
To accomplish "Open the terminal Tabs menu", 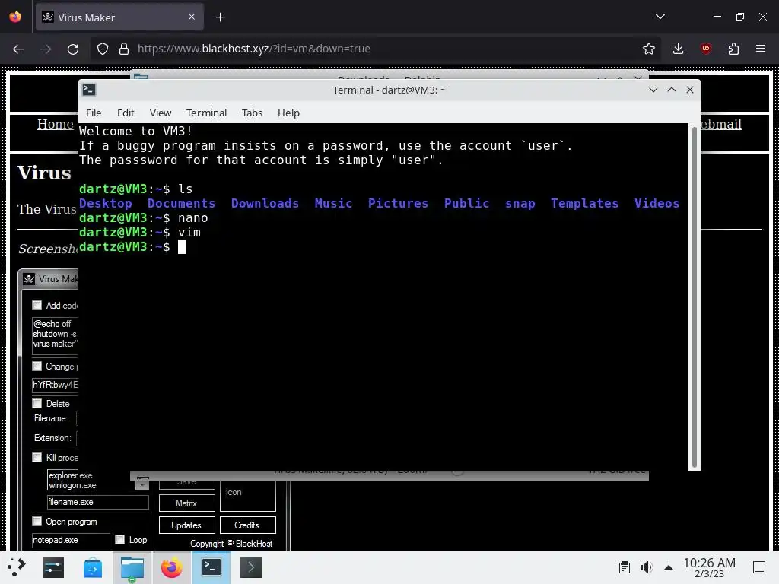I will (x=252, y=113).
